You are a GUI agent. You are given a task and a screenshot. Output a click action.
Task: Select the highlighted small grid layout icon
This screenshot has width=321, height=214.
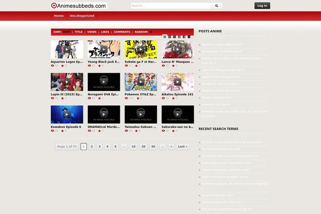point(165,37)
